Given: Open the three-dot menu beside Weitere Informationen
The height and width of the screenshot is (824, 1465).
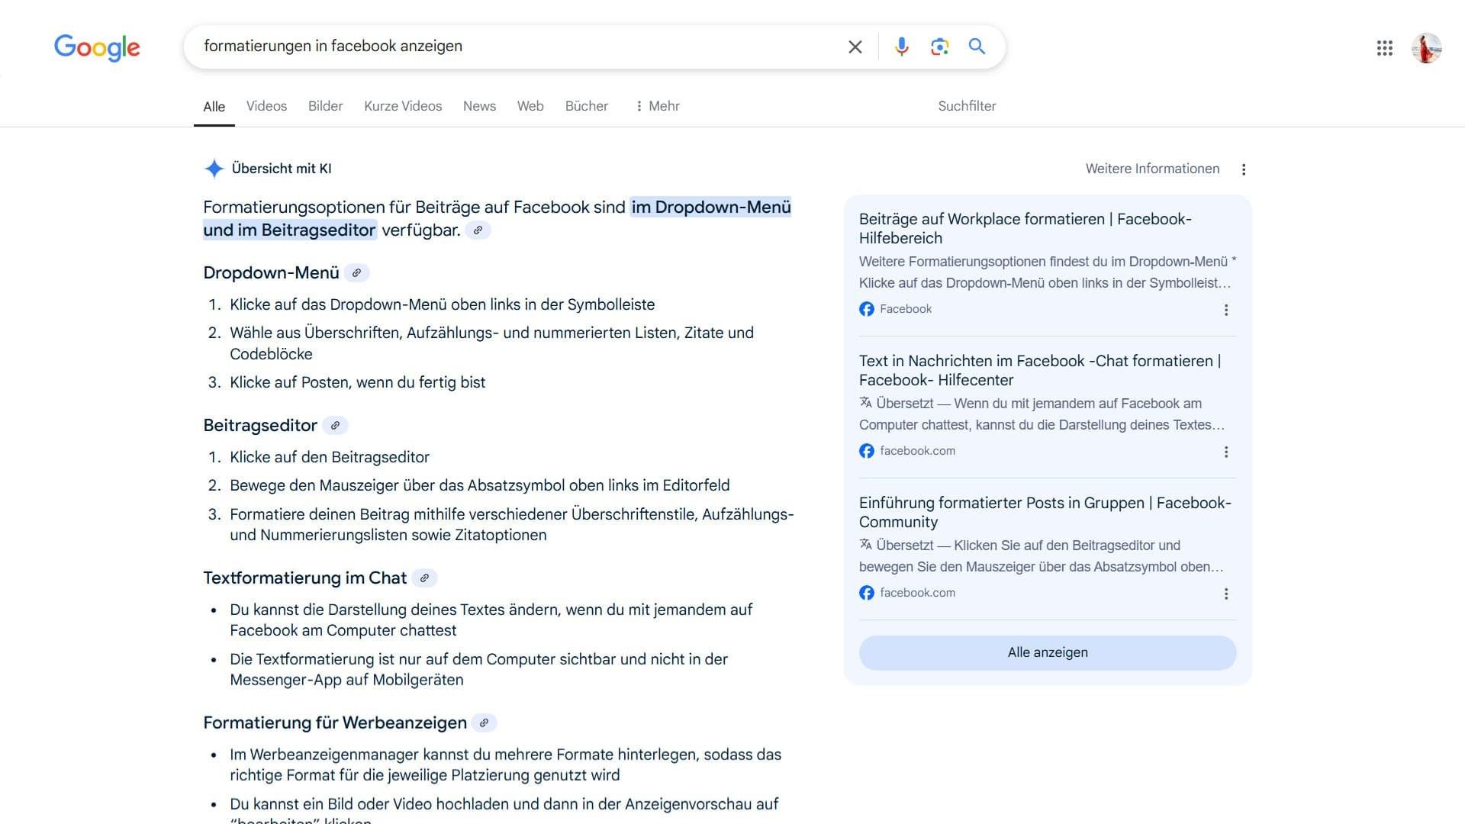Looking at the screenshot, I should click(1244, 169).
